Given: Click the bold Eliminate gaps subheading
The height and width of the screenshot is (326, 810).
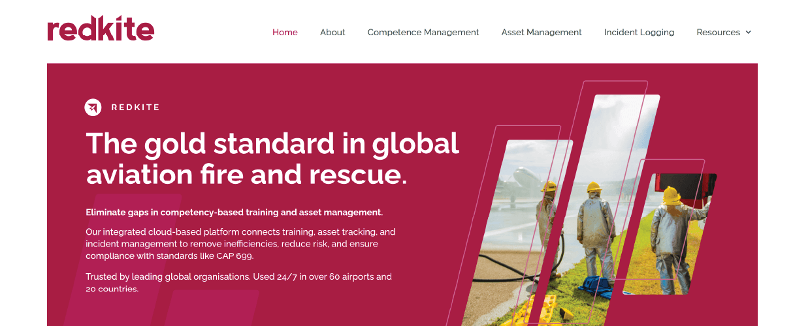Looking at the screenshot, I should (x=234, y=213).
